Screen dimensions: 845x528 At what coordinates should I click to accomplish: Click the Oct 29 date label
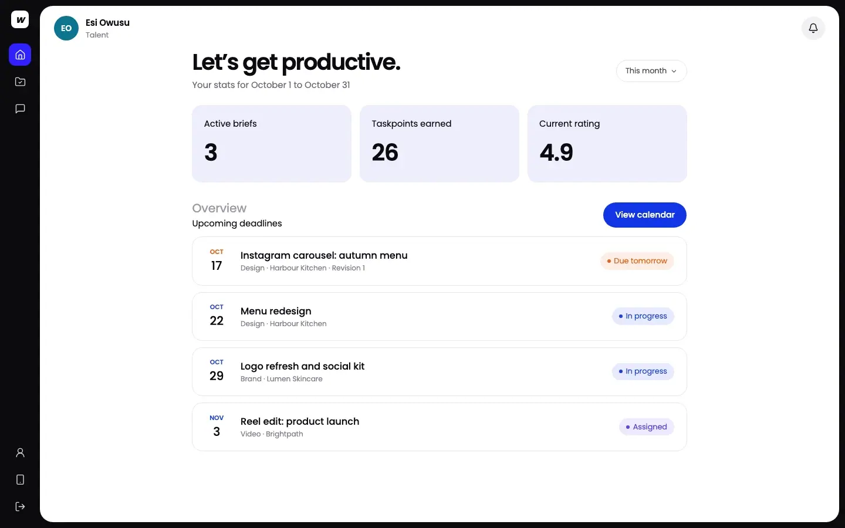[x=217, y=370]
